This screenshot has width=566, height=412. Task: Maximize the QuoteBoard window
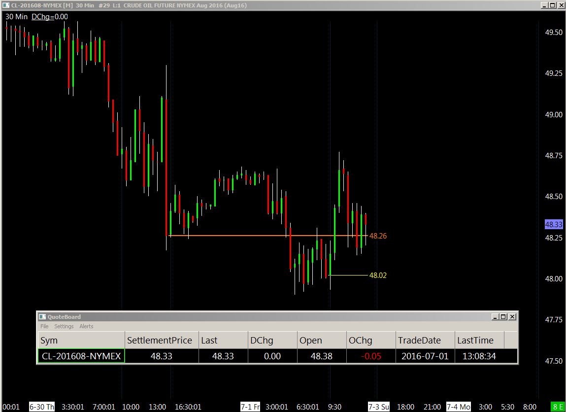(x=503, y=317)
